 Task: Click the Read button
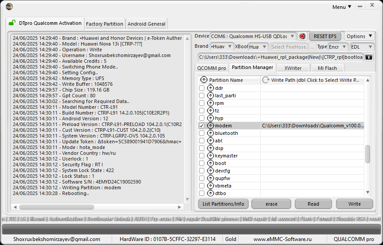point(313,204)
